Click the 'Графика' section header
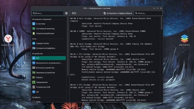Viewport: 194px width, 109px height. pos(36,97)
